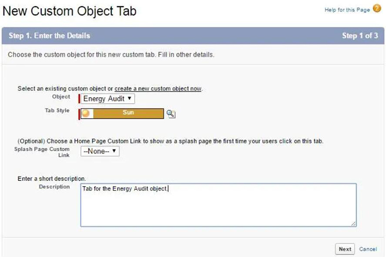The height and width of the screenshot is (257, 386).
Task: Click the Object field label
Action: click(x=61, y=97)
